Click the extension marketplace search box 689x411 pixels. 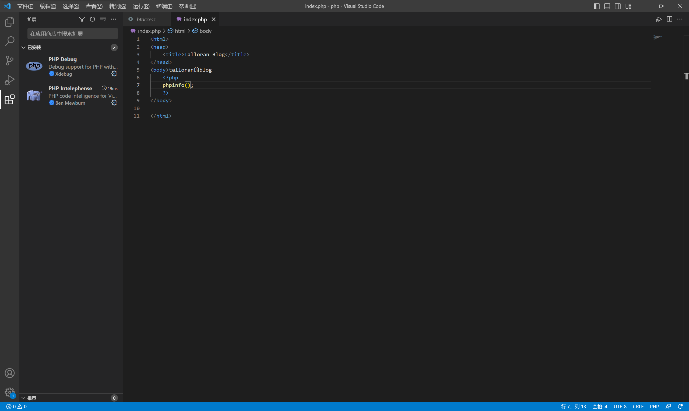pos(73,34)
